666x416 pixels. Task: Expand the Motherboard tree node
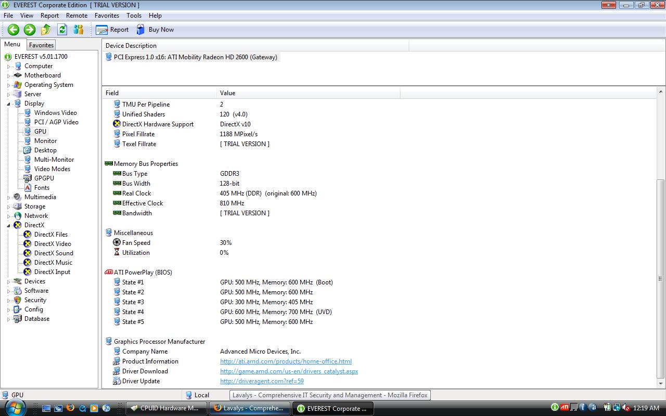coord(9,76)
